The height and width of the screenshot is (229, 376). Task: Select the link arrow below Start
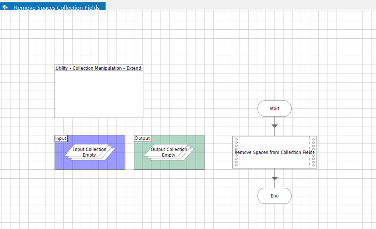274,126
